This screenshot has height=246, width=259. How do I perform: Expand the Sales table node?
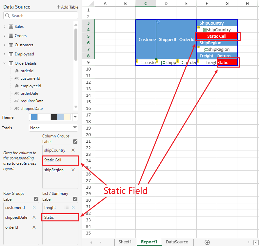(5, 27)
